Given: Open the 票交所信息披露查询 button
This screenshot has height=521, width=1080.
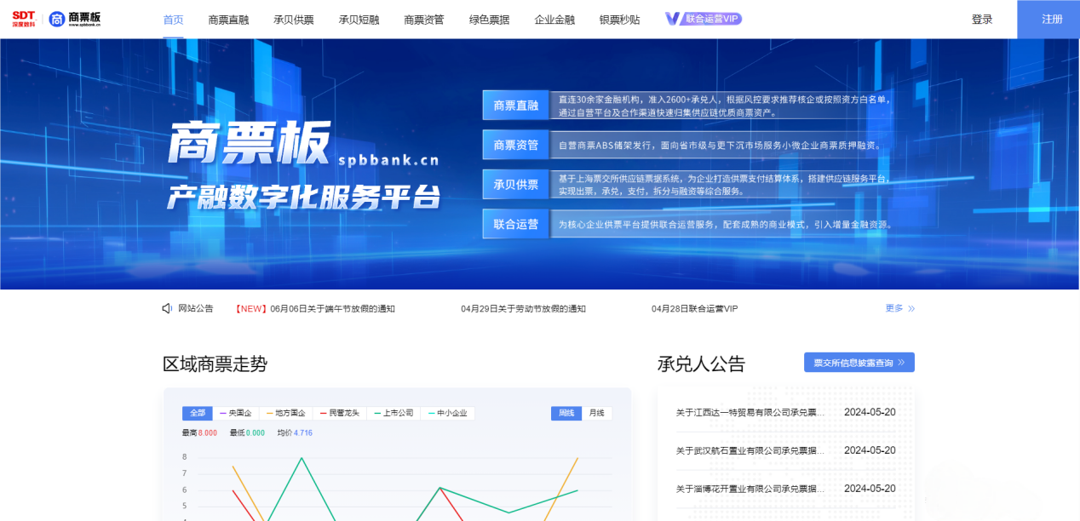Looking at the screenshot, I should (x=859, y=362).
